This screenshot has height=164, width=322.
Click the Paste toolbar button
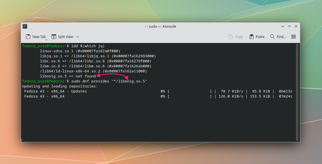point(257,37)
